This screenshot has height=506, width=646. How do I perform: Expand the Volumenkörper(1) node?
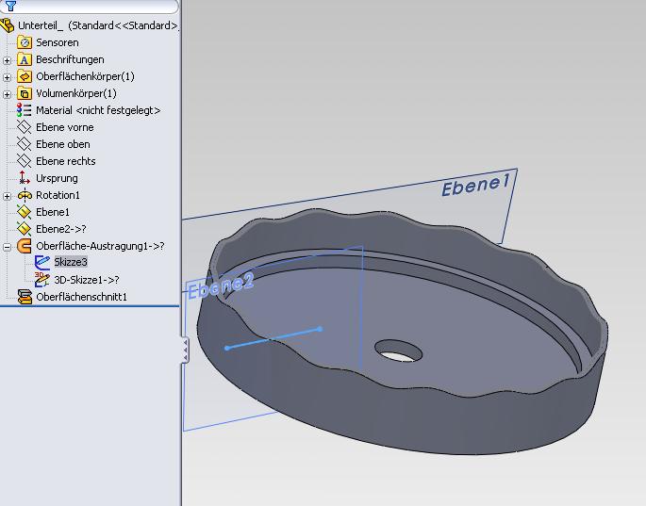(x=7, y=94)
